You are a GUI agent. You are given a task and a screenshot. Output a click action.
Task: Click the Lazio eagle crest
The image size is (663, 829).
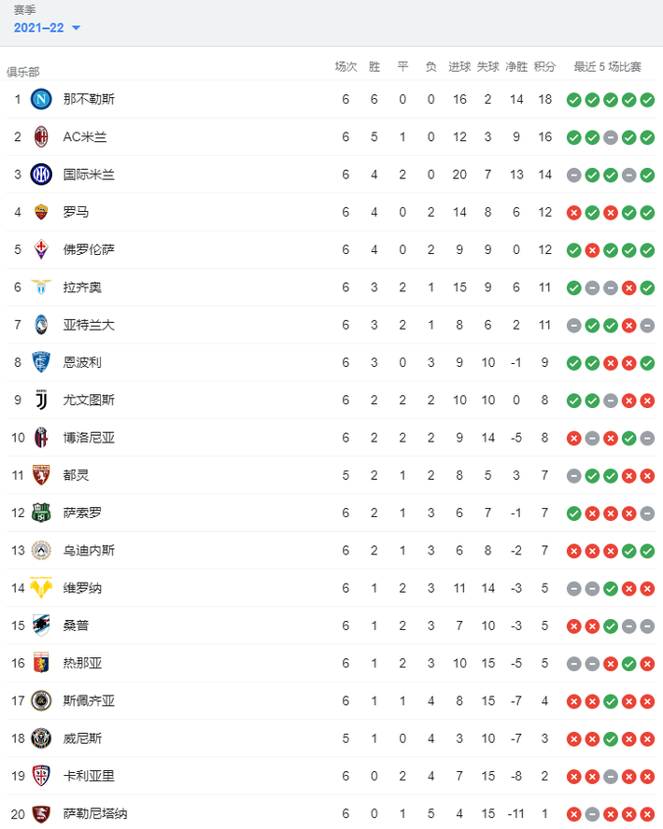pyautogui.click(x=41, y=288)
